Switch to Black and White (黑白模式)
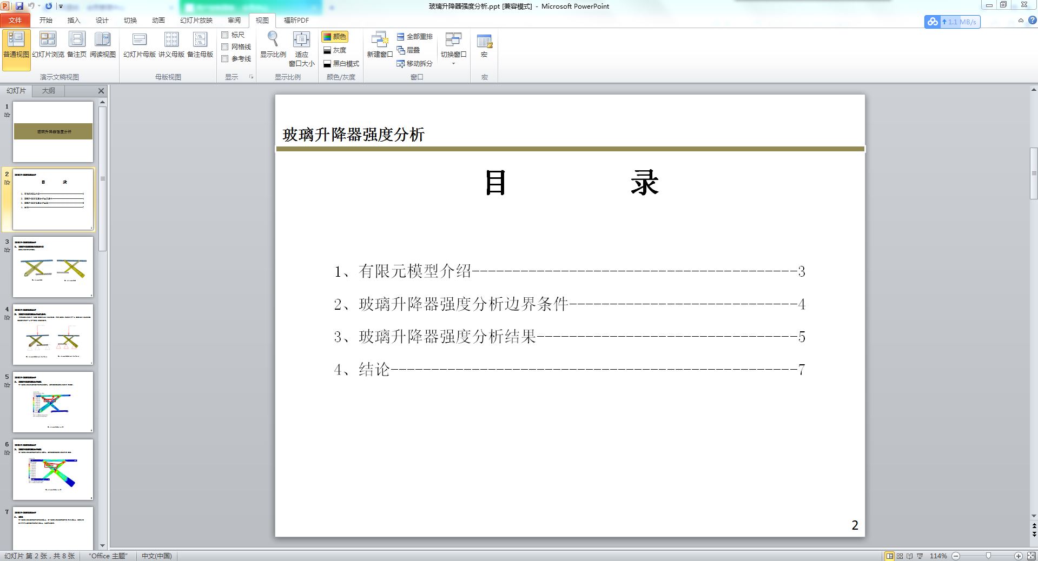 (x=341, y=64)
